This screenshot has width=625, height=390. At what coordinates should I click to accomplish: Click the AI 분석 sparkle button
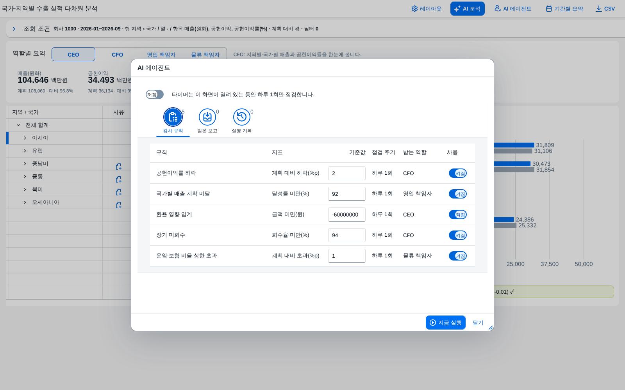(x=468, y=9)
